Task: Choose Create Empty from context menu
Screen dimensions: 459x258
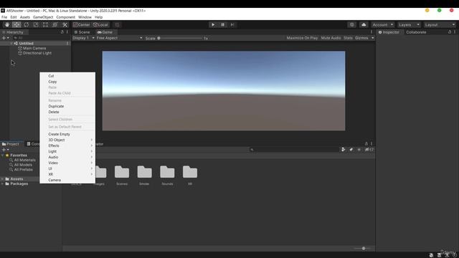Action: [67, 134]
